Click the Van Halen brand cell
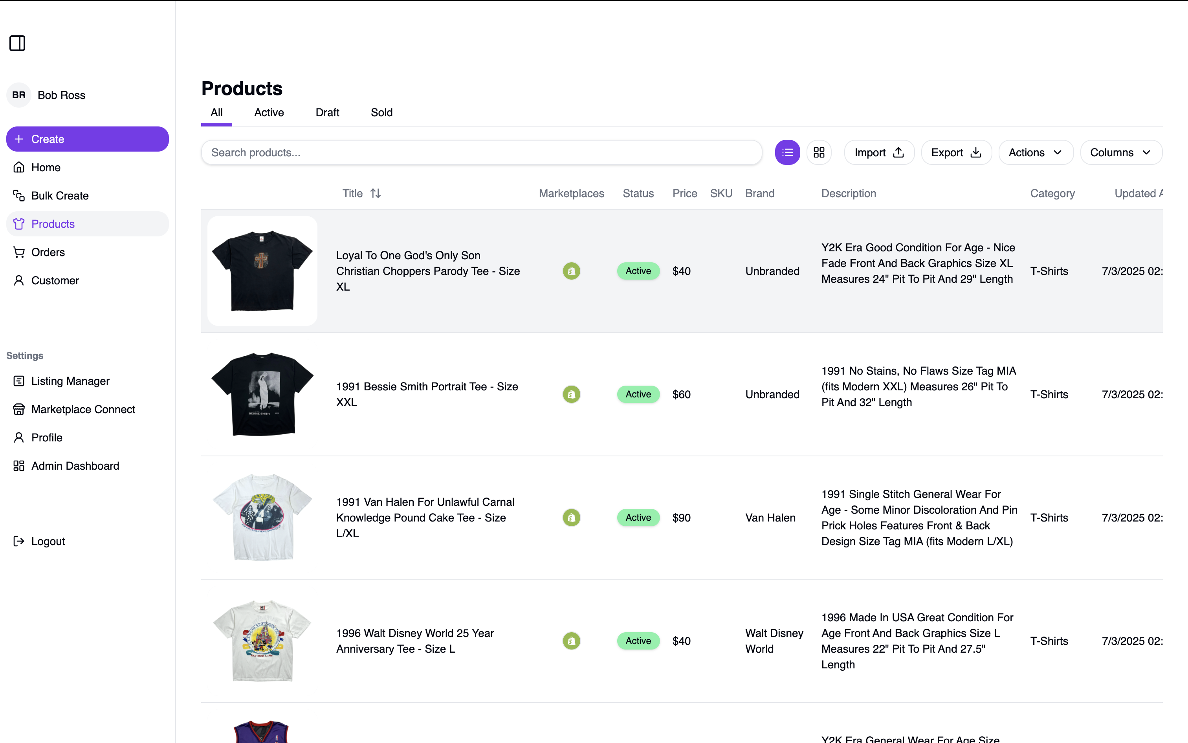This screenshot has width=1188, height=743. click(x=770, y=518)
